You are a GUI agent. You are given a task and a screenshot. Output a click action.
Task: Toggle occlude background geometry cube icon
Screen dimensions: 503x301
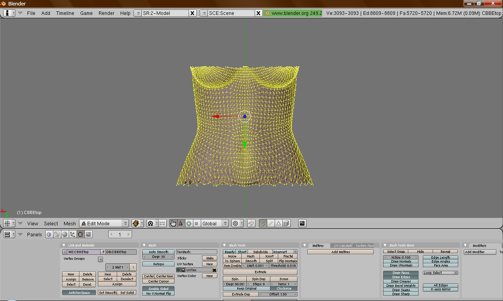(286, 223)
